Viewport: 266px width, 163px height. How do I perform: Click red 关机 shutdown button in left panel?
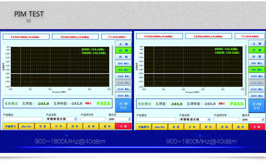click(123, 126)
